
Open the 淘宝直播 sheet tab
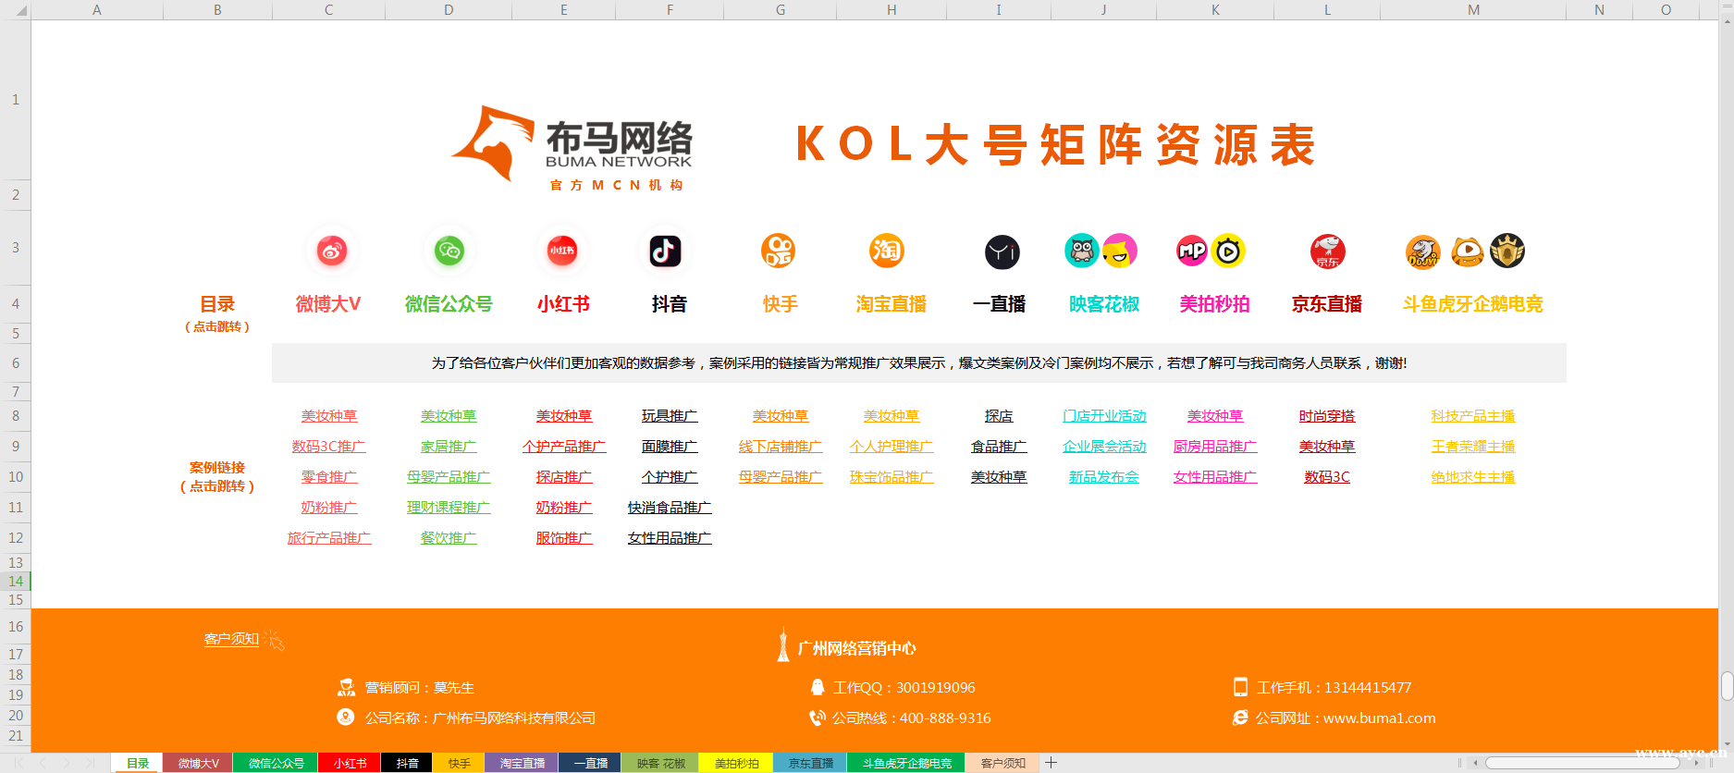[x=522, y=763]
